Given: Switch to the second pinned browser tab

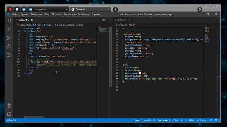Looking at the screenshot, I should coord(17,10).
